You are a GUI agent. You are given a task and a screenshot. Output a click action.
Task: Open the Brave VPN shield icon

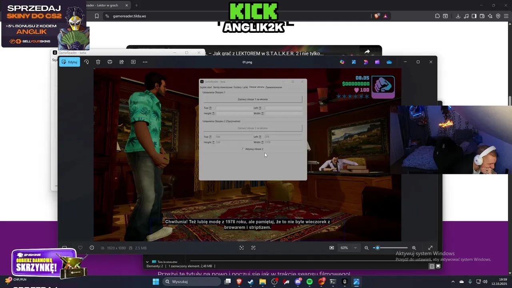coord(498,16)
